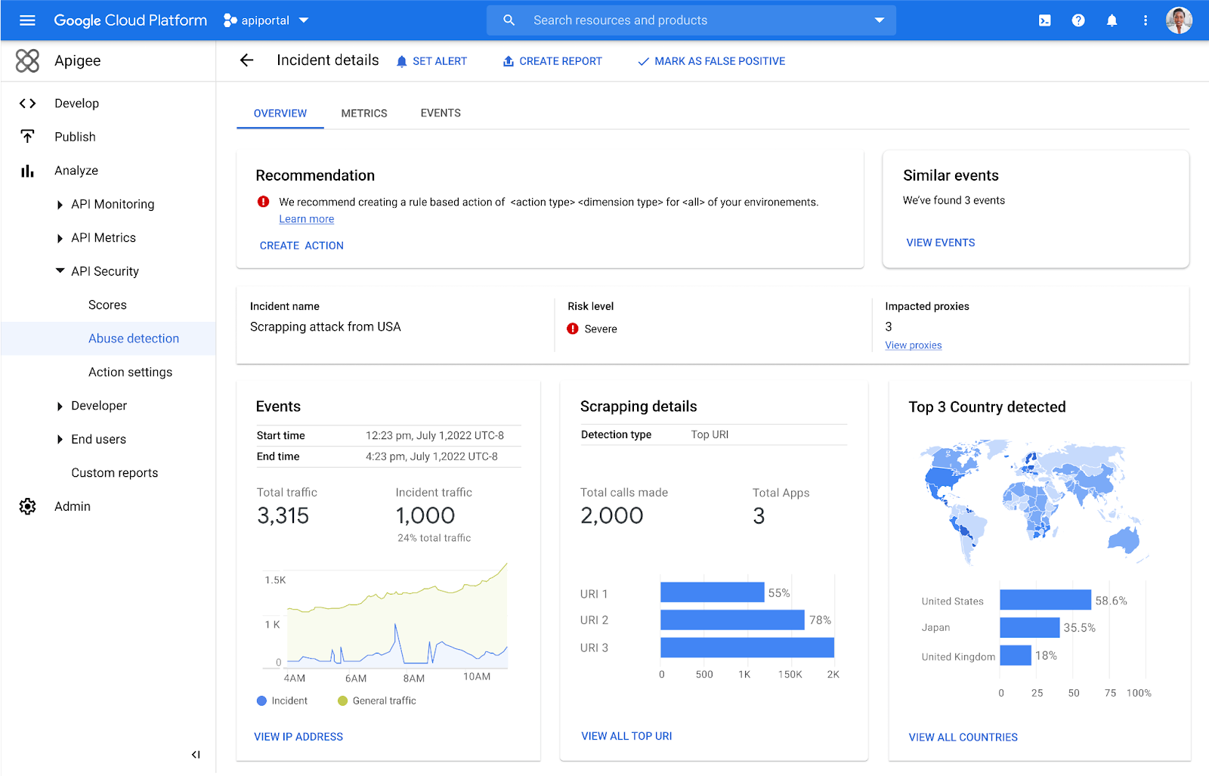Image resolution: width=1209 pixels, height=776 pixels.
Task: Collapse the sidebar with bottom arrow icon
Action: (196, 754)
